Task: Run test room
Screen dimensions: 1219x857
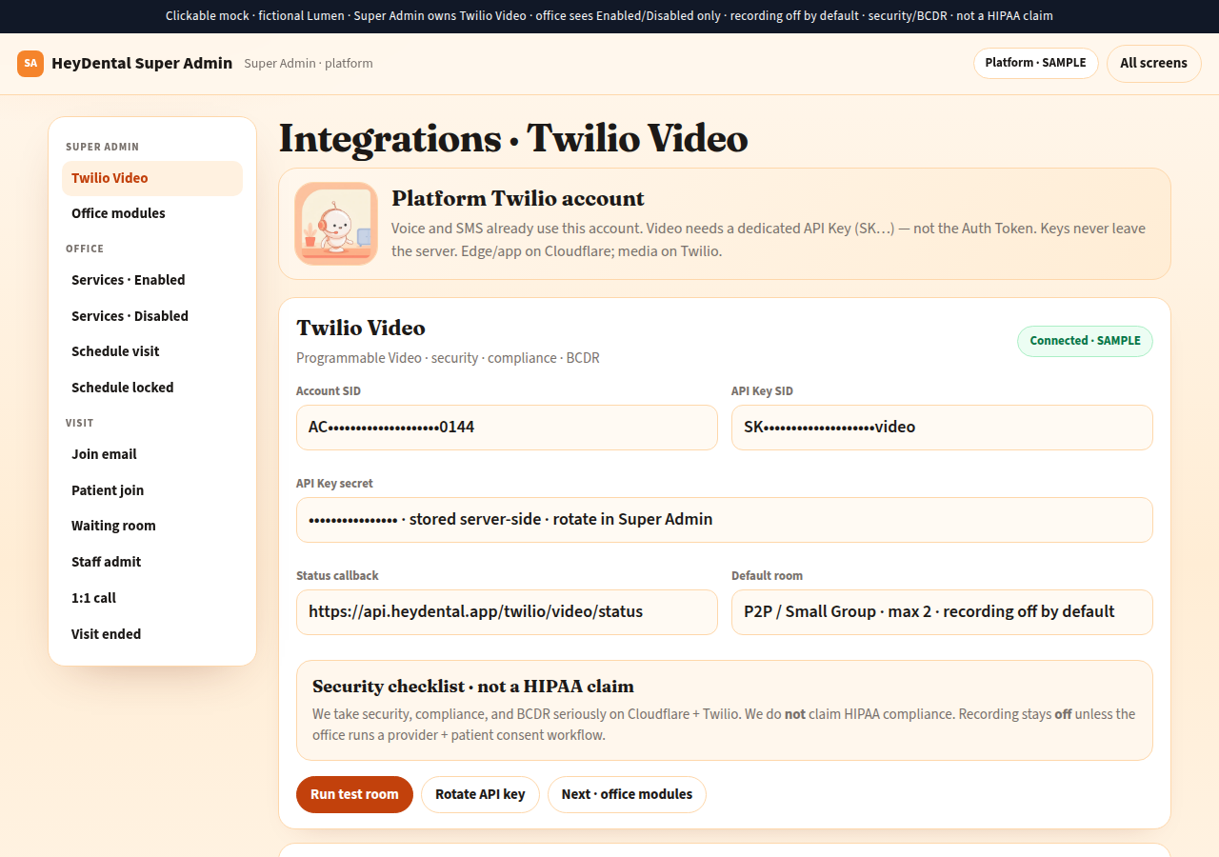Action: (x=354, y=794)
